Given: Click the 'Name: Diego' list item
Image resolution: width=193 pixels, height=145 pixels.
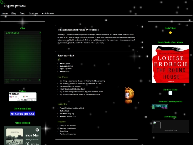Looking at the screenshot, I should [65, 63].
